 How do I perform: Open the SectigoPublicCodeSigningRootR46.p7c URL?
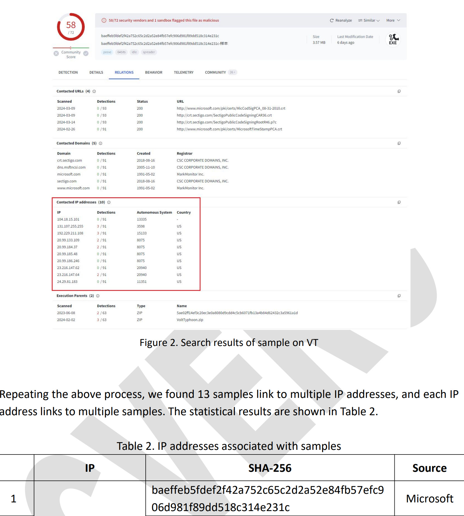pos(227,122)
